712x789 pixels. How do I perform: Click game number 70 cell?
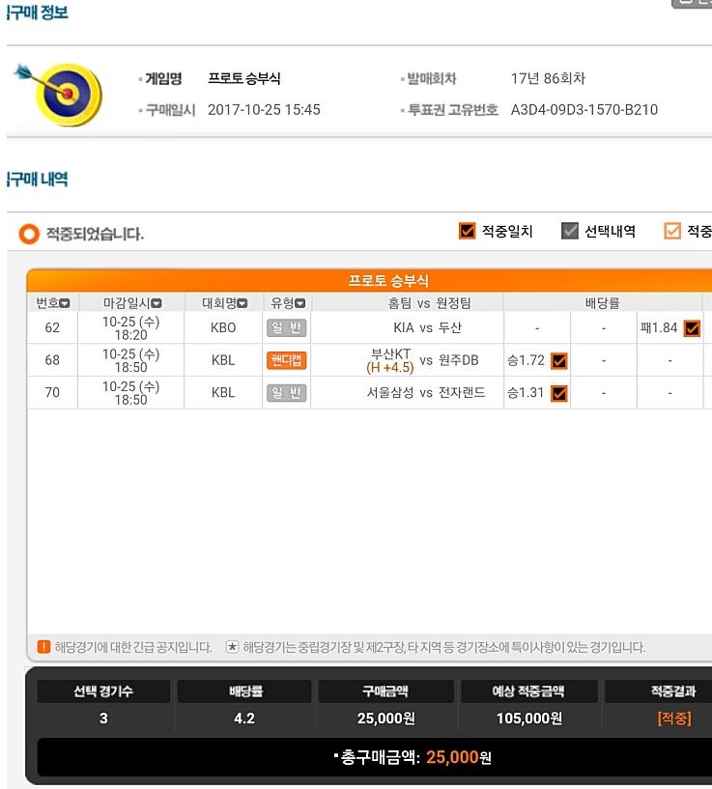point(52,392)
